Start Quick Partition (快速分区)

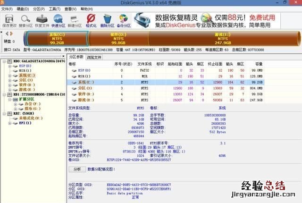(x=58, y=21)
